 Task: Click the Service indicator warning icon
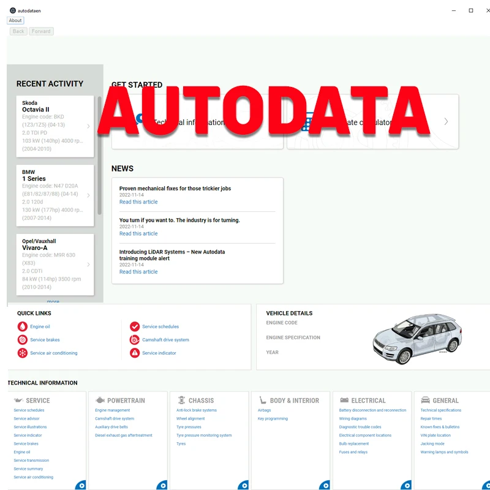click(x=135, y=353)
